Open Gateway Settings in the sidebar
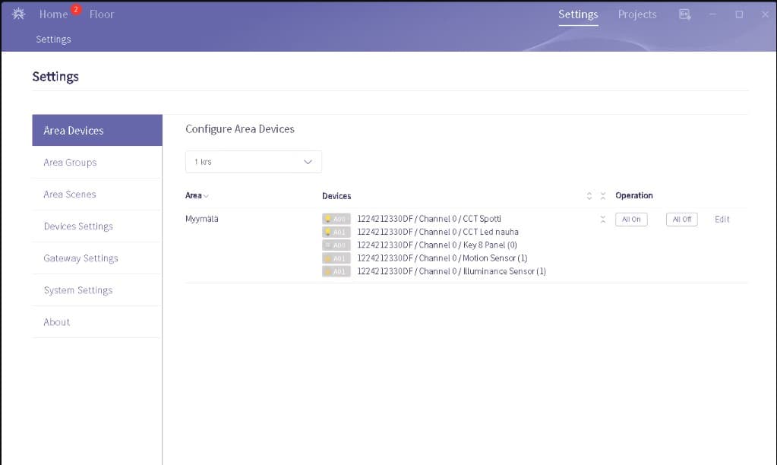This screenshot has height=465, width=777. [x=81, y=258]
